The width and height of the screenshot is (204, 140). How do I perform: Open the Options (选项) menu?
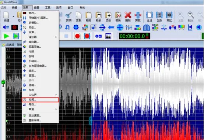tap(59, 8)
